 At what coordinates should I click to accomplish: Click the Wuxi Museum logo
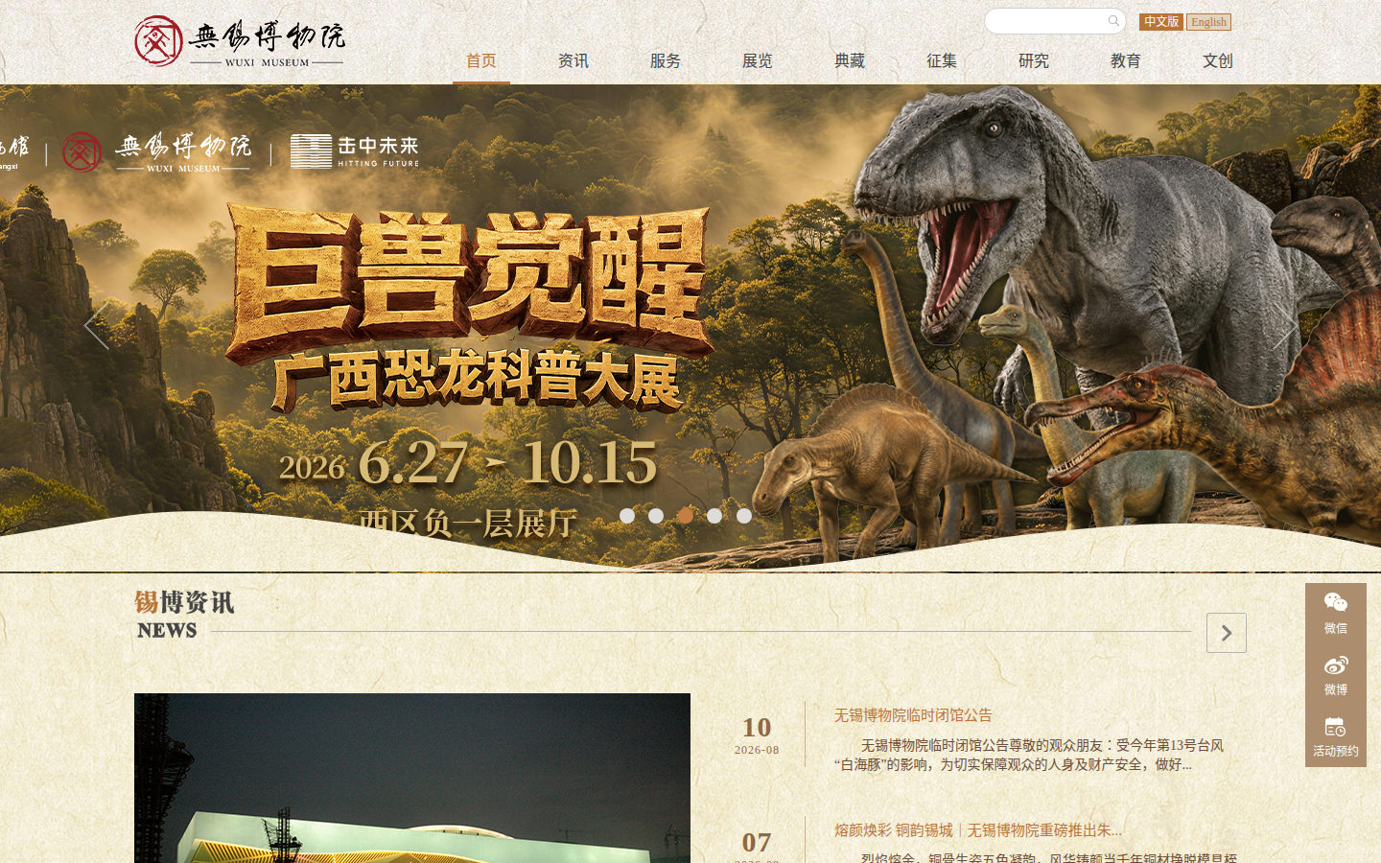[240, 40]
